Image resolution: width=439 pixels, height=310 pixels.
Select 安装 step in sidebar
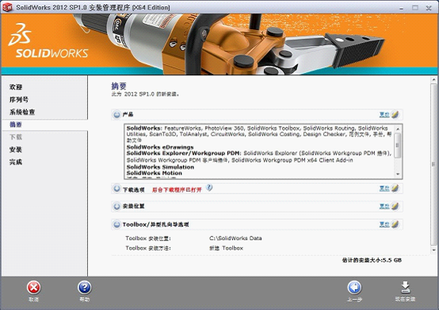[16, 150]
